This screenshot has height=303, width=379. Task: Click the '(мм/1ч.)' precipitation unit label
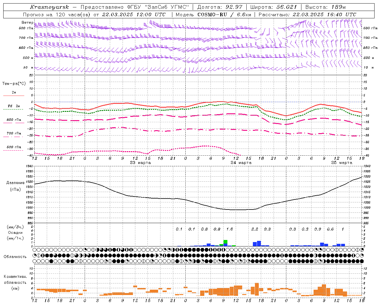pos(15,238)
